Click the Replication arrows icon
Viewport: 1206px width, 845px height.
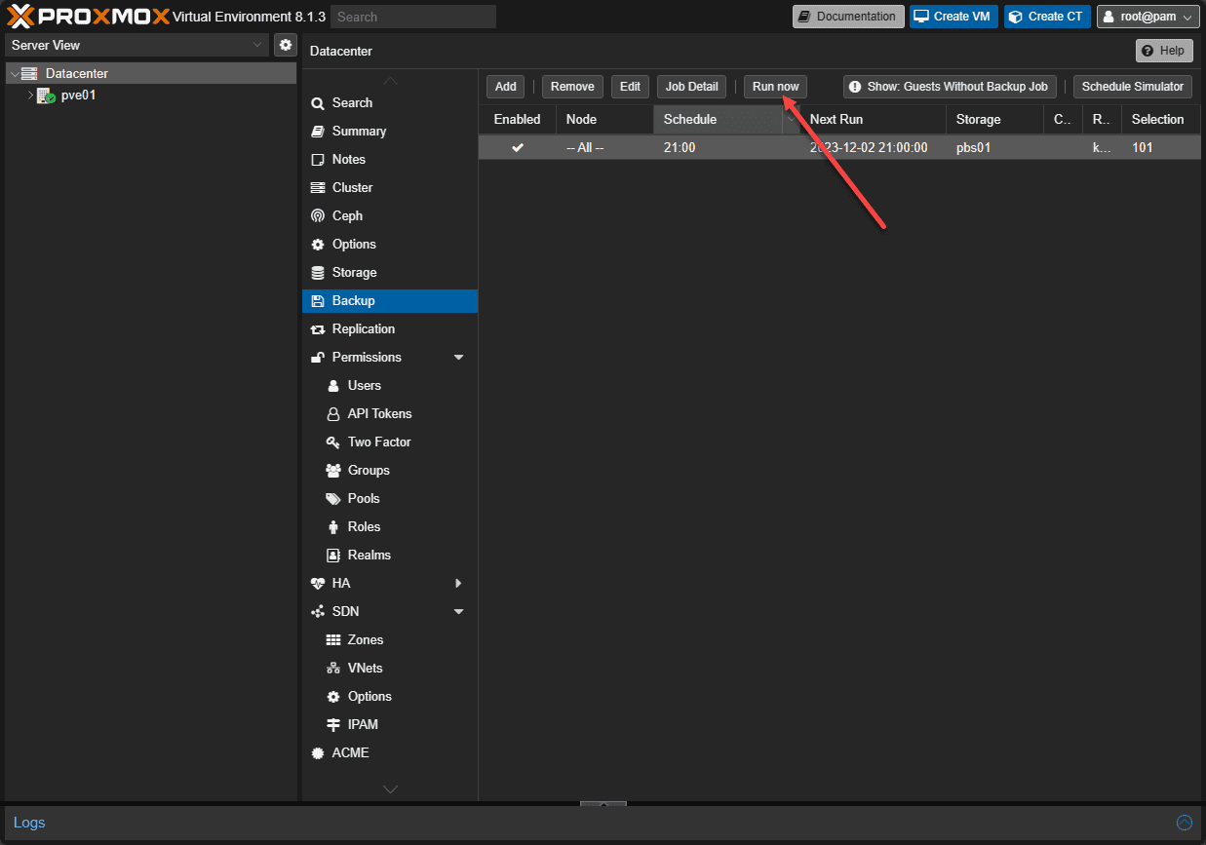(x=318, y=329)
